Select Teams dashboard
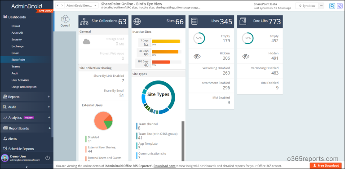345x169 pixels. coord(16,67)
